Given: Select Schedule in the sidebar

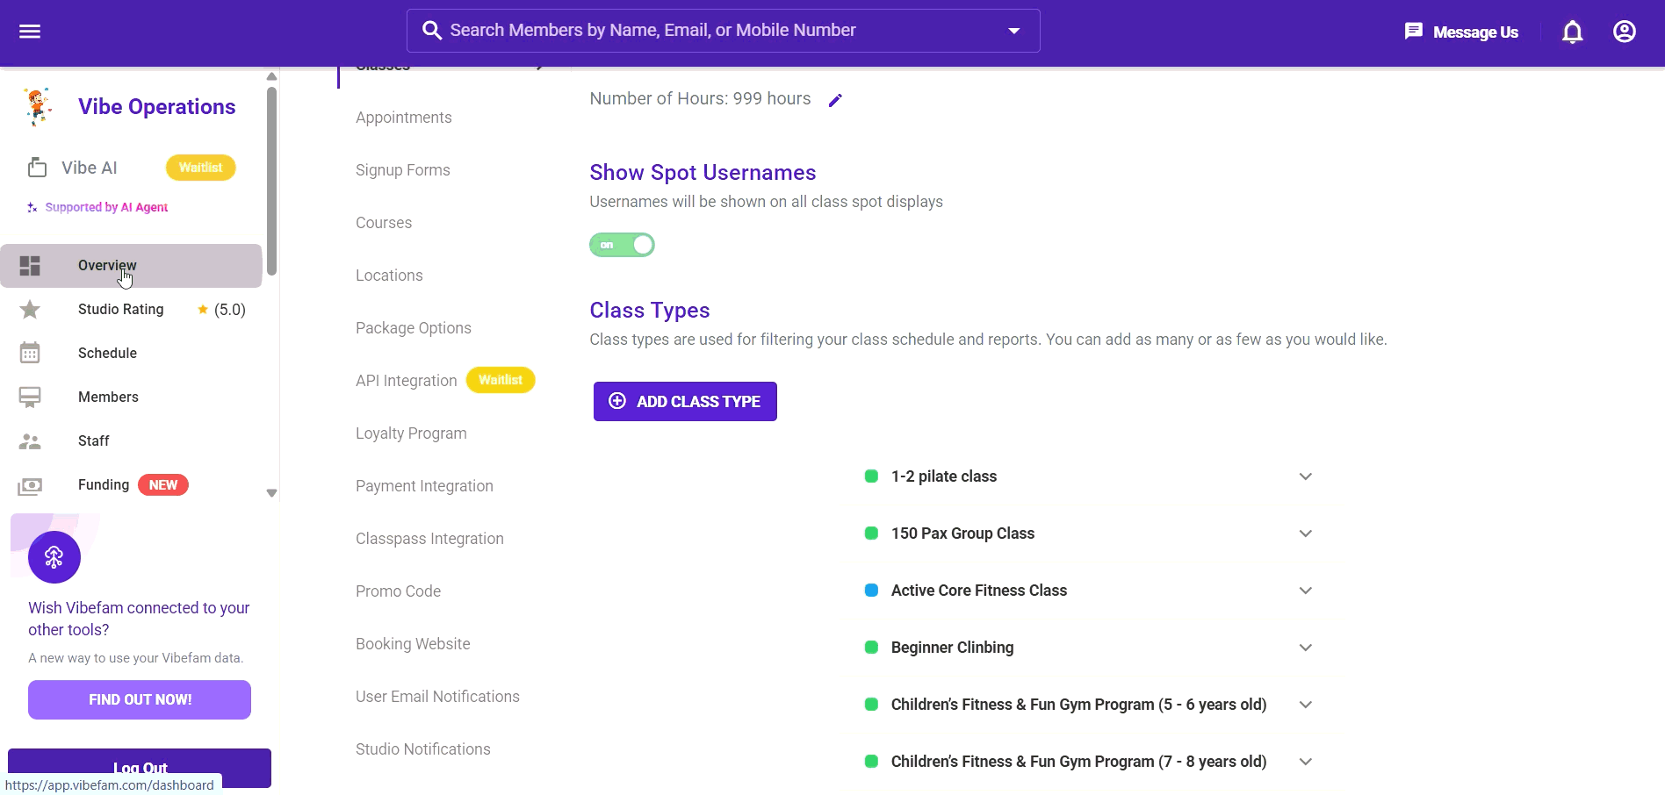Looking at the screenshot, I should pos(131,353).
